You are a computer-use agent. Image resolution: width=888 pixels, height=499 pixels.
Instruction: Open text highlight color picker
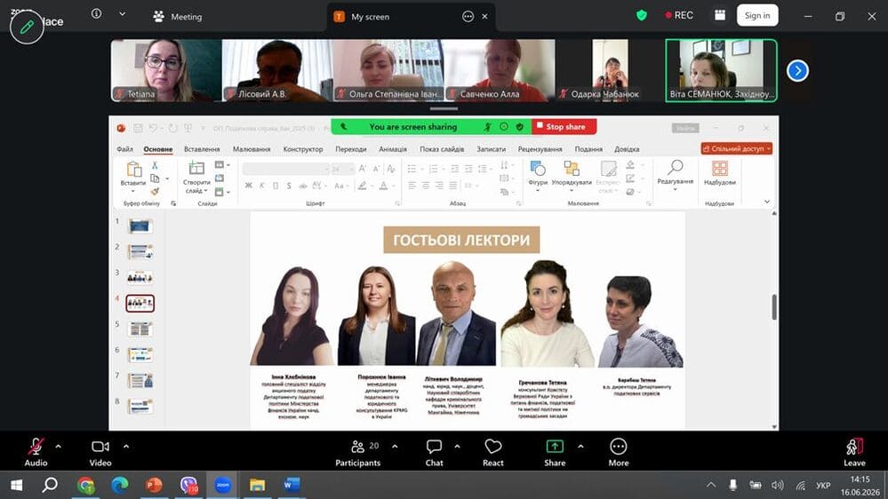point(363,186)
